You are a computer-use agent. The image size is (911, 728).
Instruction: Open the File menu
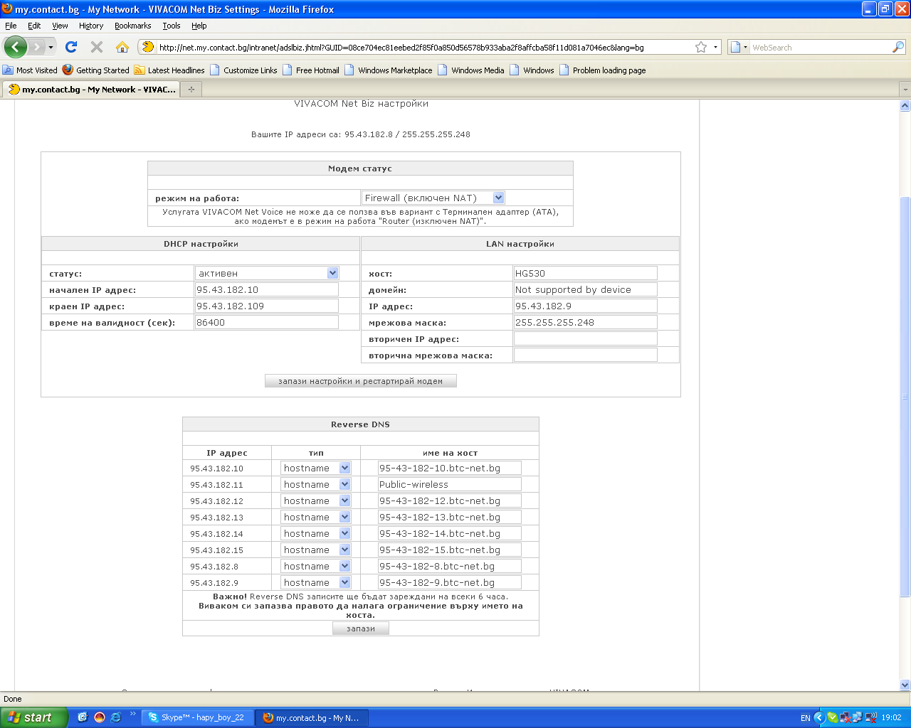(x=11, y=26)
